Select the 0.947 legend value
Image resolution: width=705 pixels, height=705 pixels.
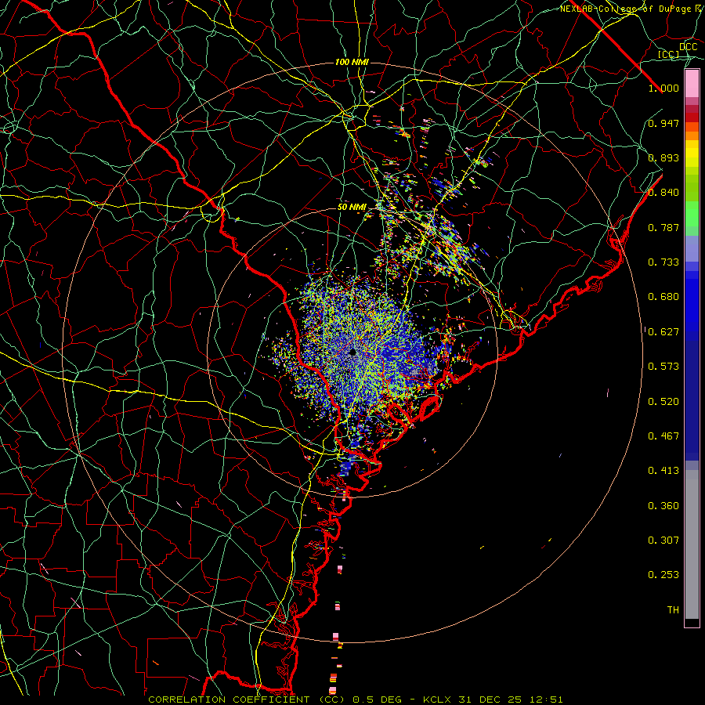[663, 123]
